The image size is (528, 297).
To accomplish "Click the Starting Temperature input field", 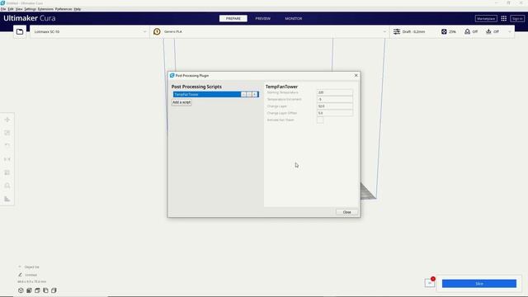I will pyautogui.click(x=335, y=92).
